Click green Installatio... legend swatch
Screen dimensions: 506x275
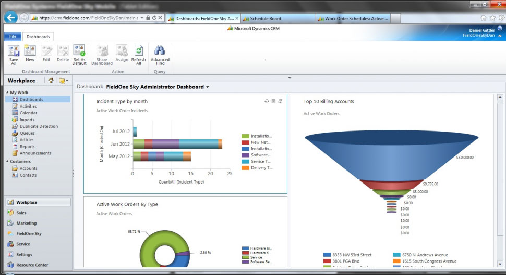click(x=245, y=136)
